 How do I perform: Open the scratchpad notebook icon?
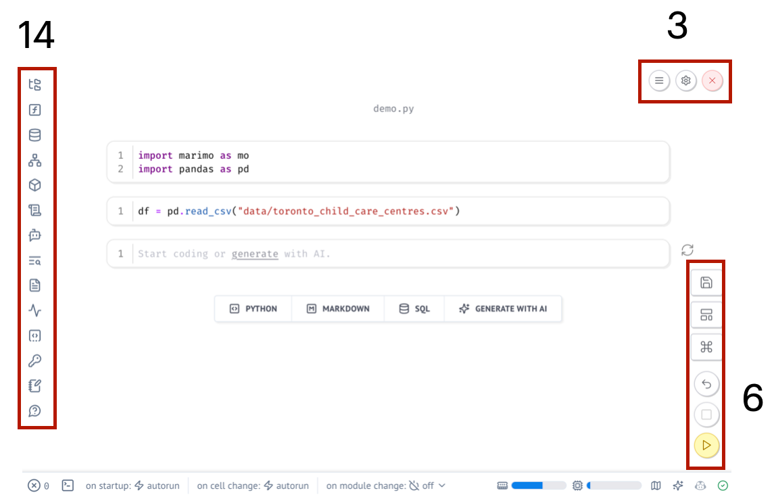coord(35,386)
